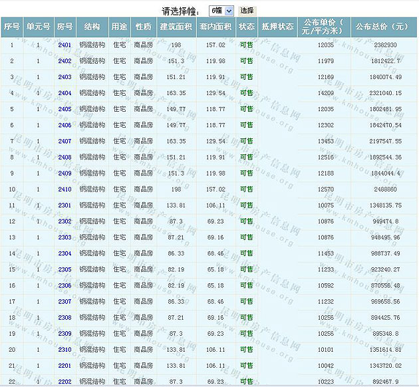Open room number 2402 link
The image size is (419, 387).
[x=65, y=61]
